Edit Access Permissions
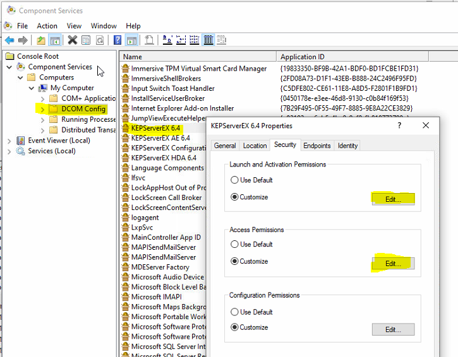The image size is (458, 357). tap(393, 264)
